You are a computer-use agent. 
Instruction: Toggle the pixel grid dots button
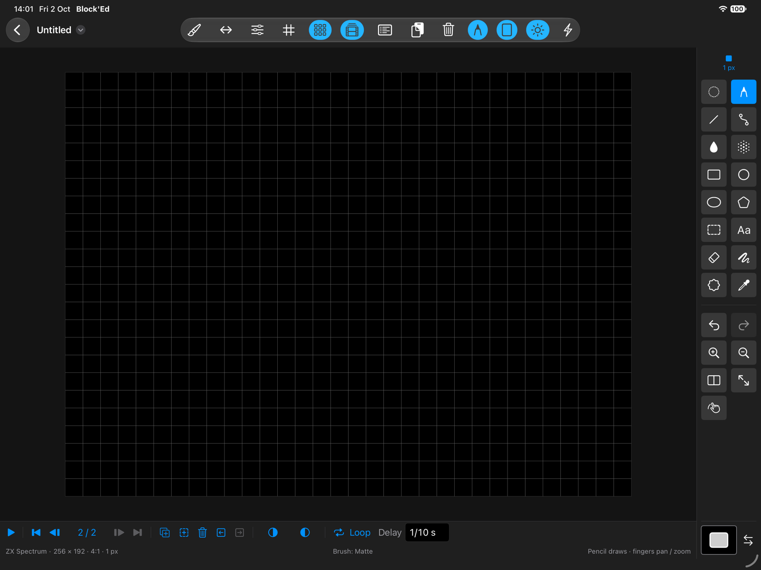[x=320, y=30]
